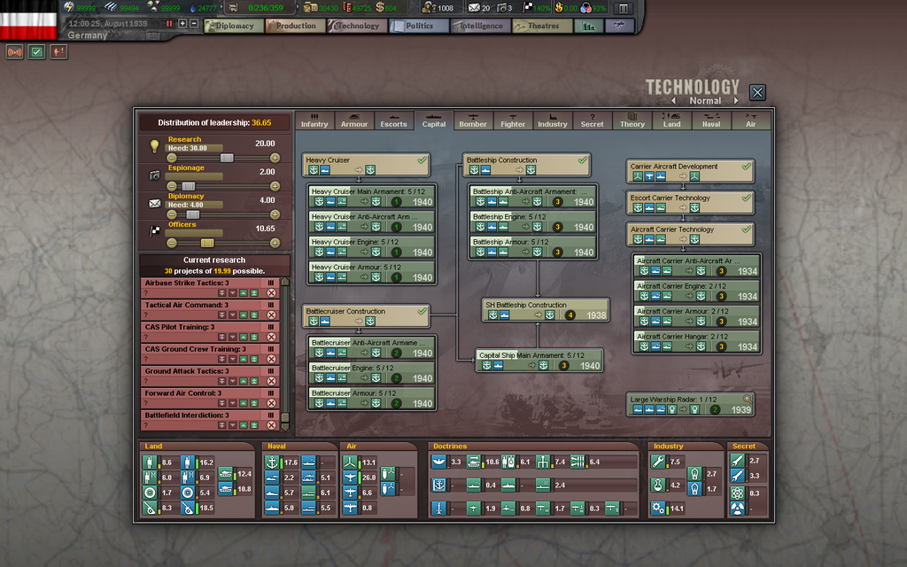
Task: Click the wrench Industry knowledge icon (7.5)
Action: [658, 461]
